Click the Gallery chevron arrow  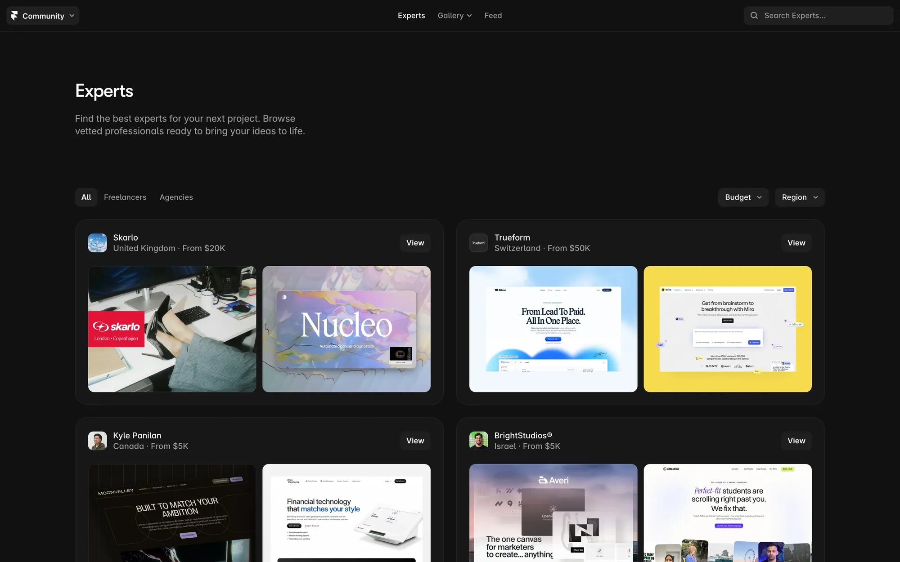[x=469, y=16]
